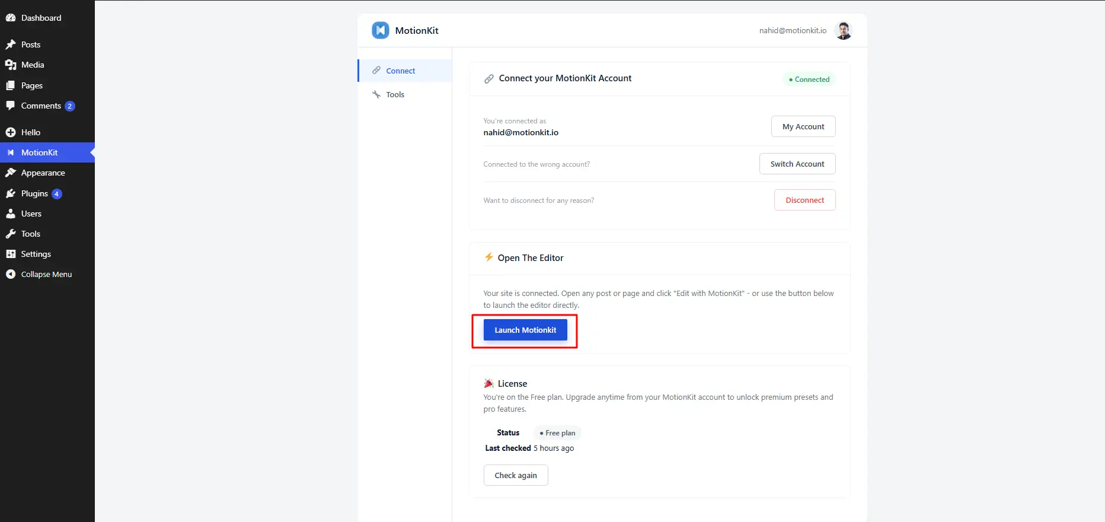Click the MotionKit logo in header
This screenshot has width=1105, height=522.
tap(381, 30)
